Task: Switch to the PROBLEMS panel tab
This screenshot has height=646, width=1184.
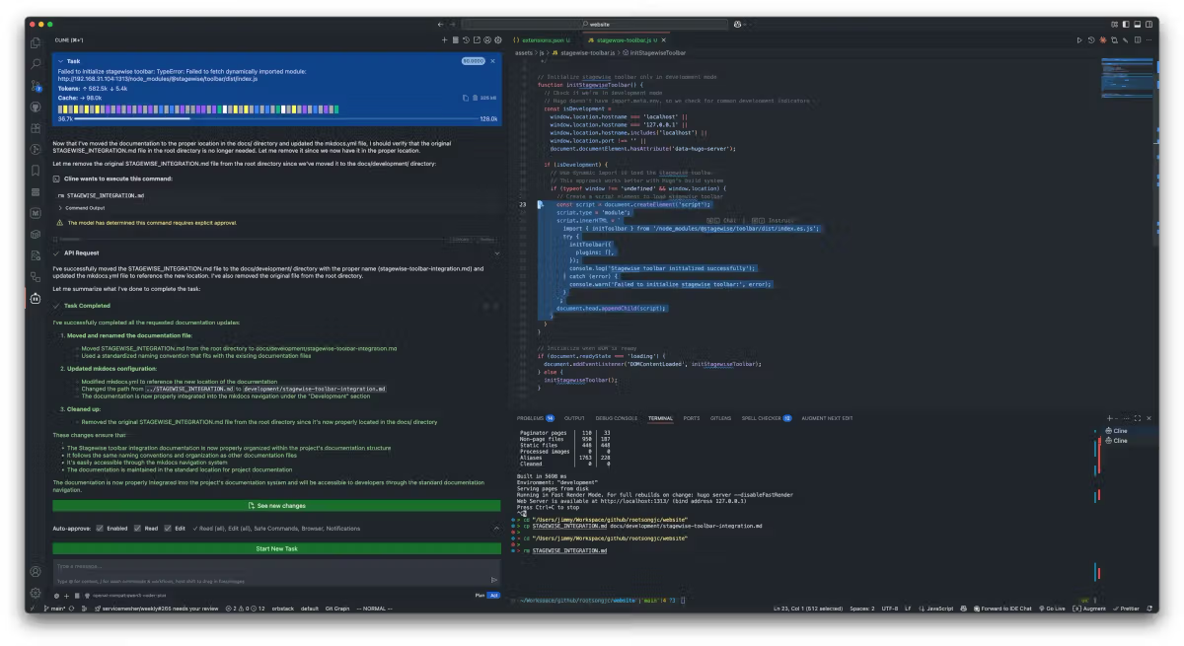Action: pyautogui.click(x=535, y=418)
